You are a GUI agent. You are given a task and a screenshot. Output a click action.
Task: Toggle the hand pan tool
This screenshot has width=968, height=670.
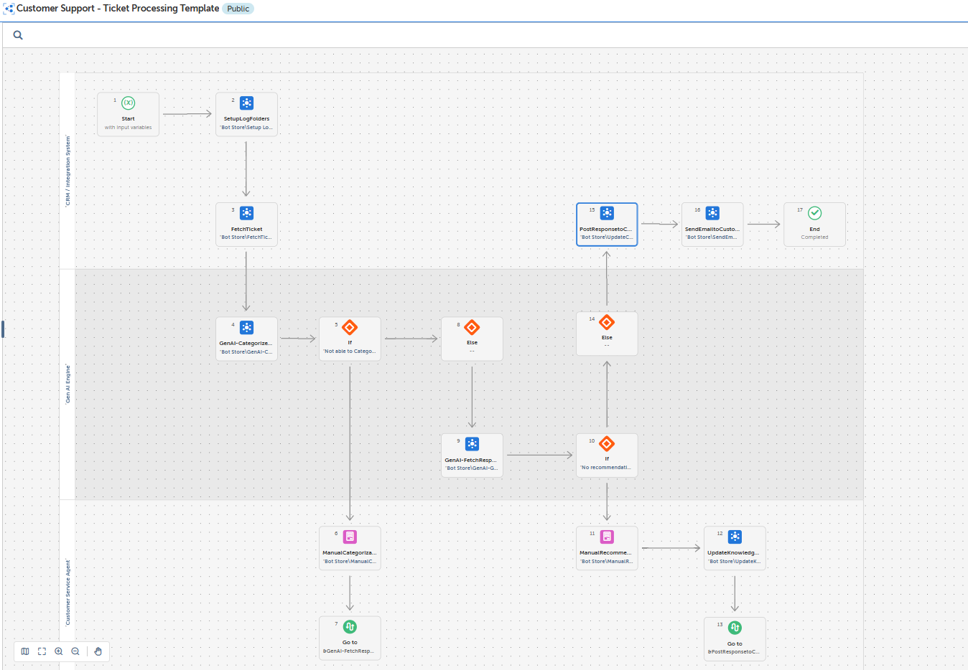click(x=98, y=651)
